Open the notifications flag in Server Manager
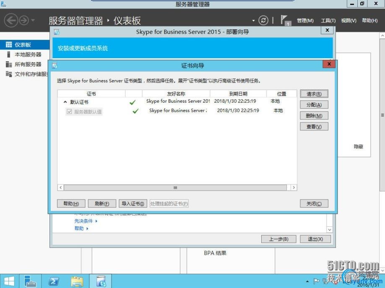 click(x=285, y=21)
